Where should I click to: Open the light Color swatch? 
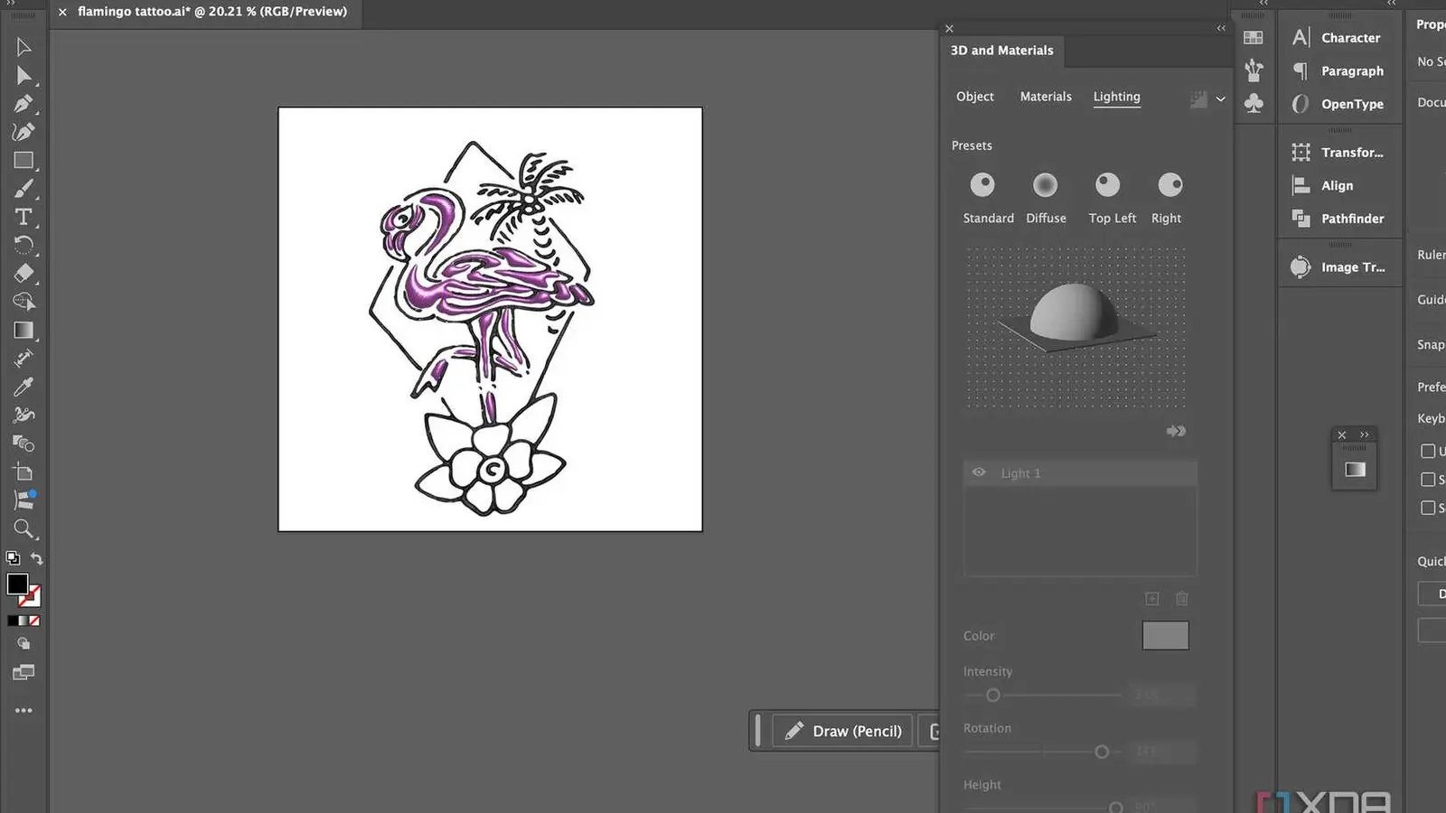point(1165,635)
